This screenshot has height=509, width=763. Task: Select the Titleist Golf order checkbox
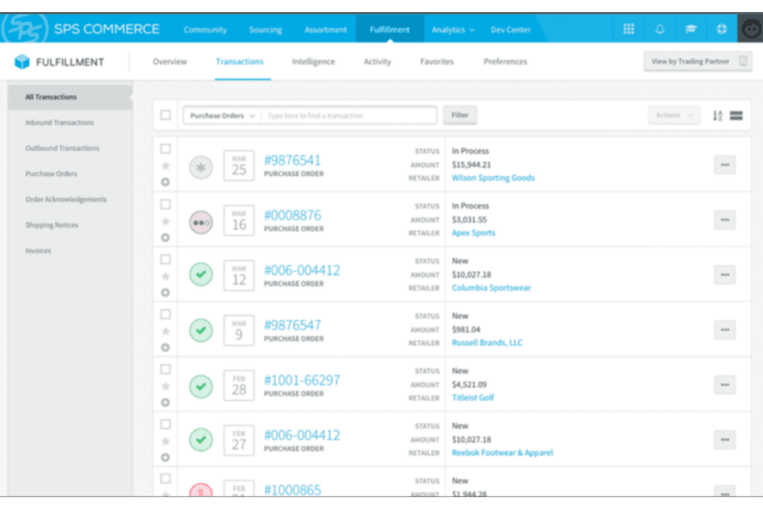click(165, 369)
